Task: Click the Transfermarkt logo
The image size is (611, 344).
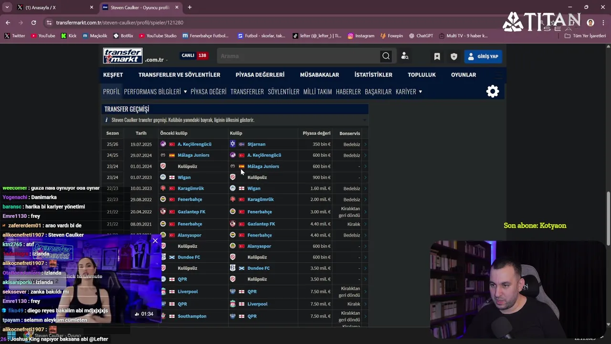Action: (123, 56)
